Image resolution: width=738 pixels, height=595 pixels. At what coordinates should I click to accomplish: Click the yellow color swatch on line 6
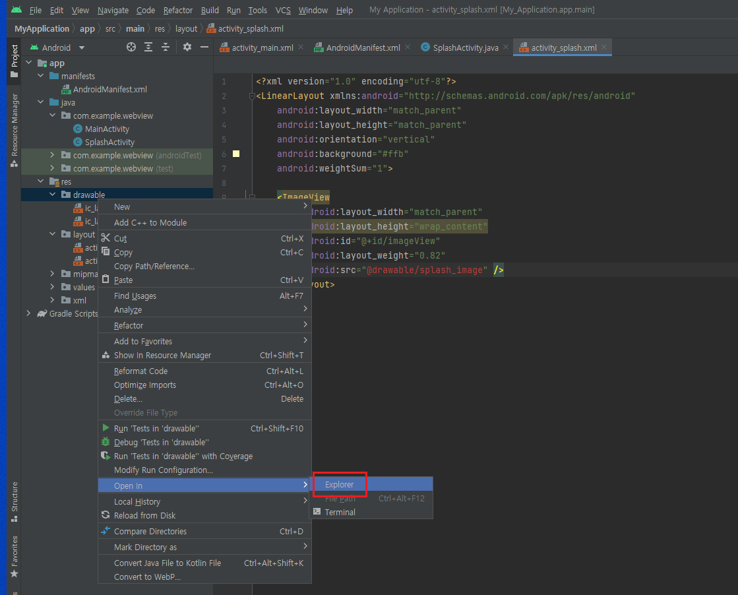[x=236, y=154]
